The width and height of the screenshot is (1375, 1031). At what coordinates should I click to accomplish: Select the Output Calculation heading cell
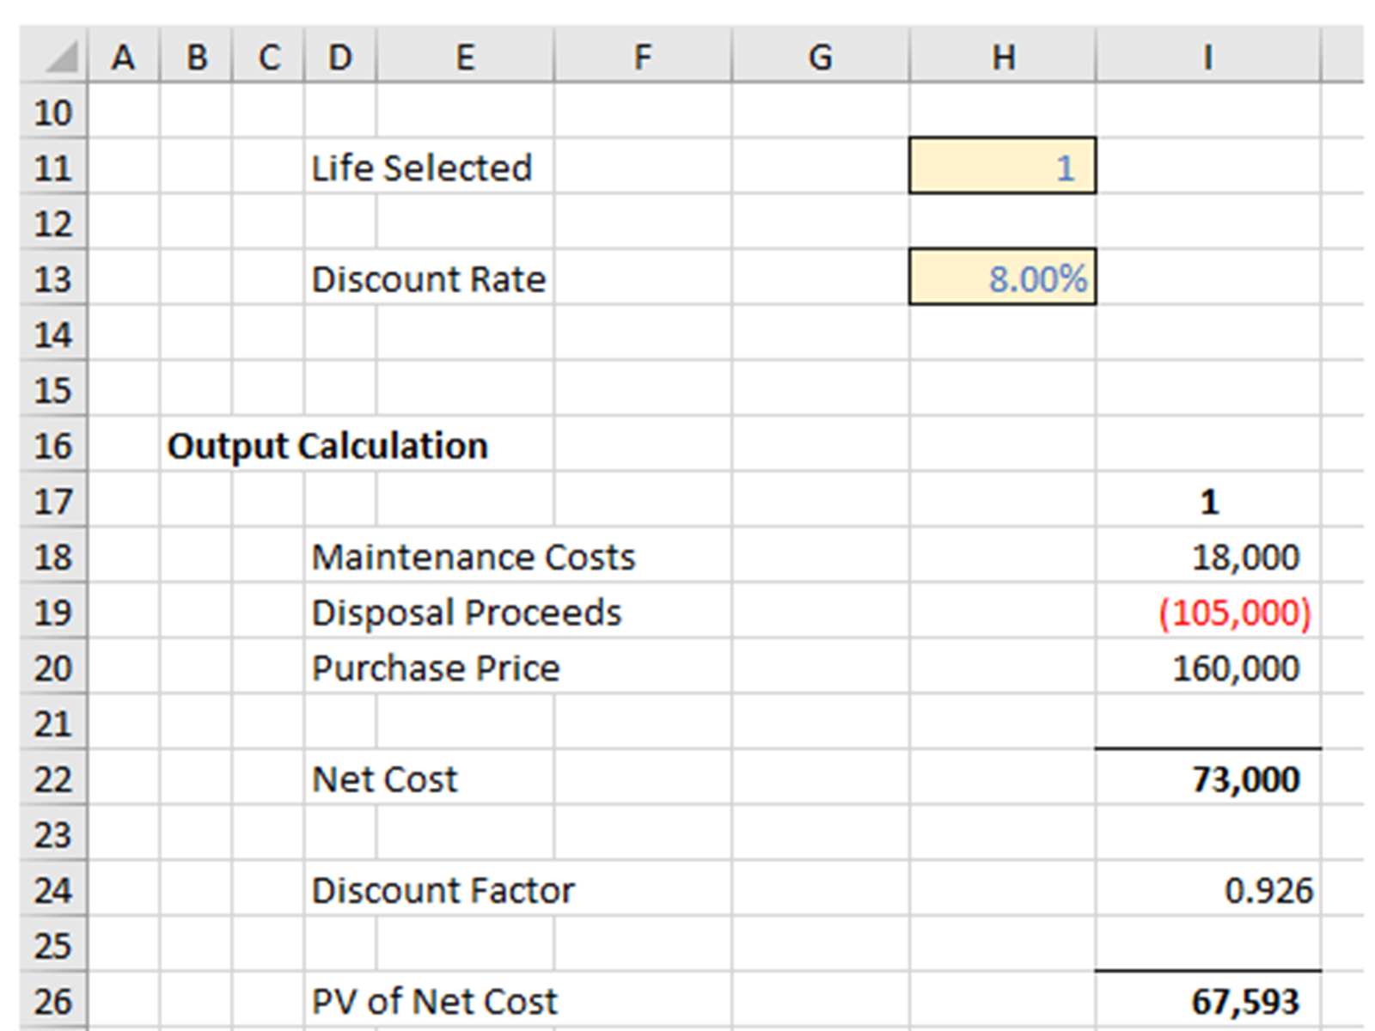click(327, 446)
